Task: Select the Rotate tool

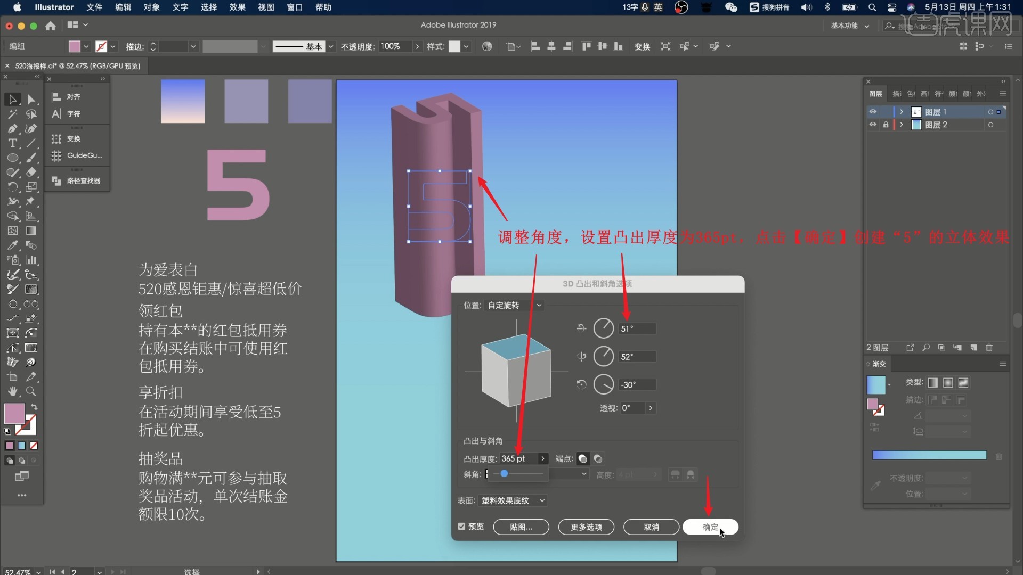Action: [13, 187]
